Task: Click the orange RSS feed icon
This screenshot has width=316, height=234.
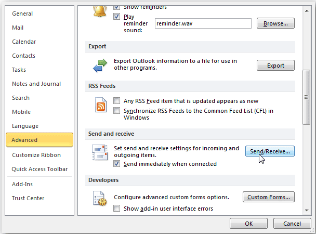Action: 101,106
